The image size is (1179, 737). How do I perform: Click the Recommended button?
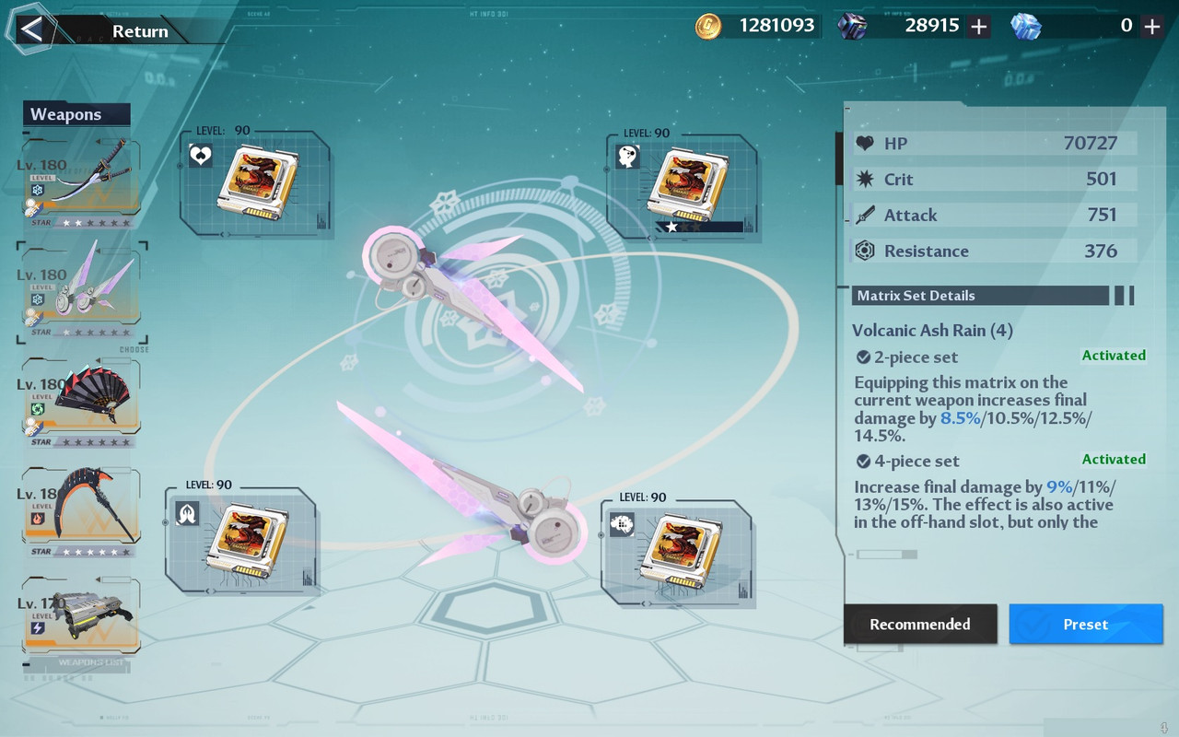[920, 624]
